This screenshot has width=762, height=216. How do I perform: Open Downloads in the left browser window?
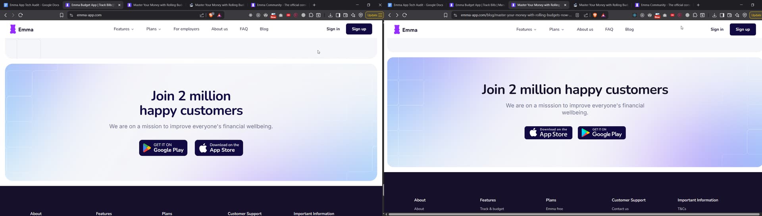[x=330, y=15]
